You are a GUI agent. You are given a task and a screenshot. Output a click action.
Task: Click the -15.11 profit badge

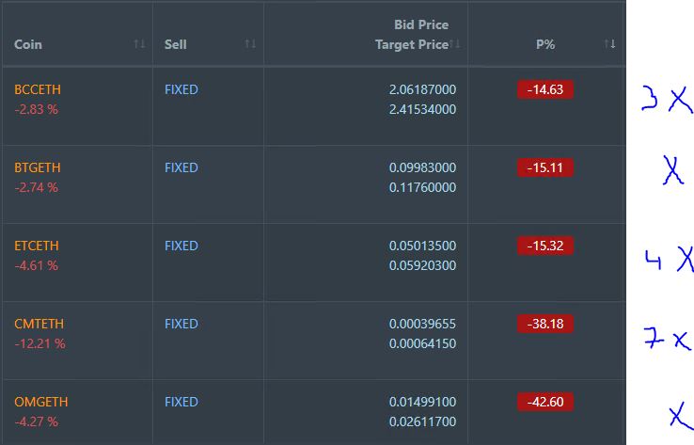pyautogui.click(x=545, y=167)
